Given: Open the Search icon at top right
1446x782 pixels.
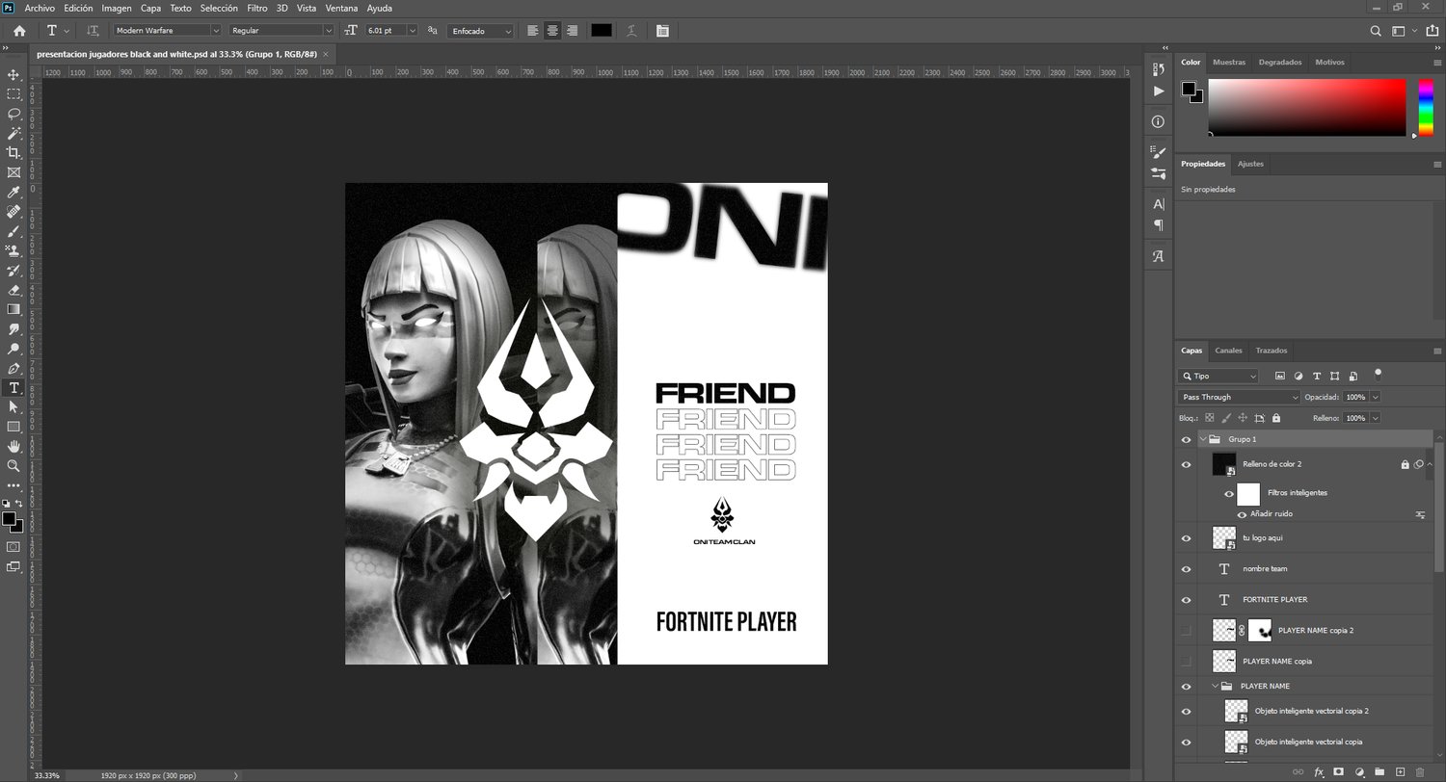Looking at the screenshot, I should point(1376,31).
